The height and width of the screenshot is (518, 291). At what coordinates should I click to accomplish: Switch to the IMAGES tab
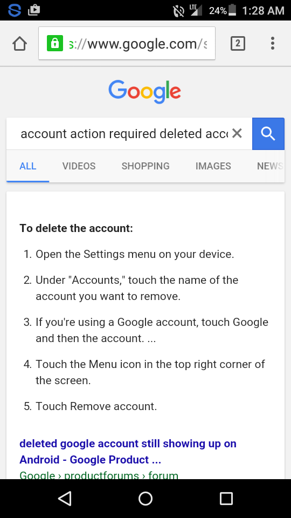point(213,166)
